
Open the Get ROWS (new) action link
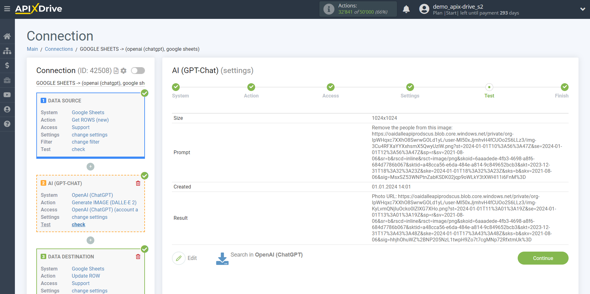90,120
